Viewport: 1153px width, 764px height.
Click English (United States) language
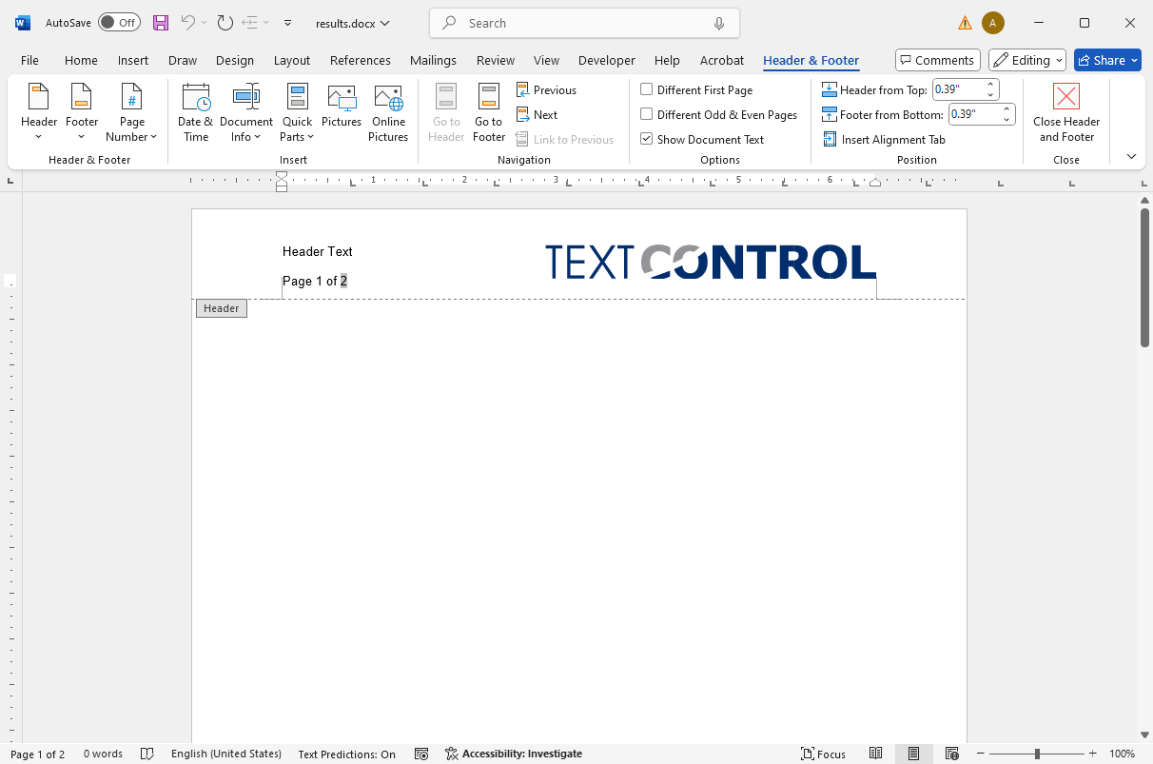tap(226, 754)
